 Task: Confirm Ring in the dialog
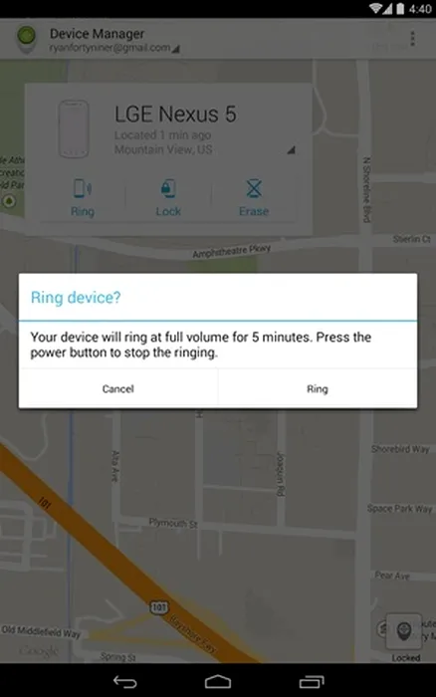click(318, 389)
